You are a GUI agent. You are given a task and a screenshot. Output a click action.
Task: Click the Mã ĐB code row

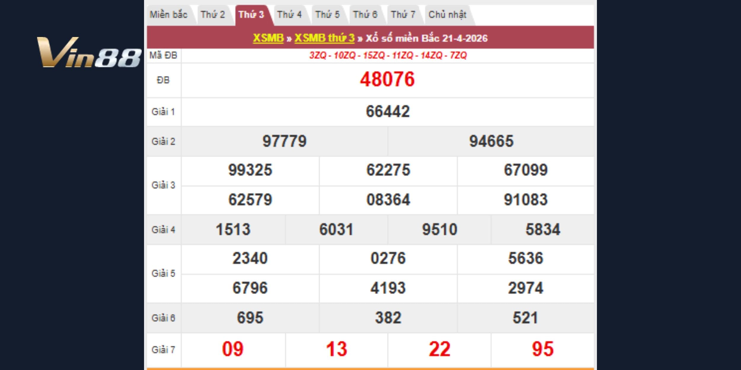pos(388,55)
